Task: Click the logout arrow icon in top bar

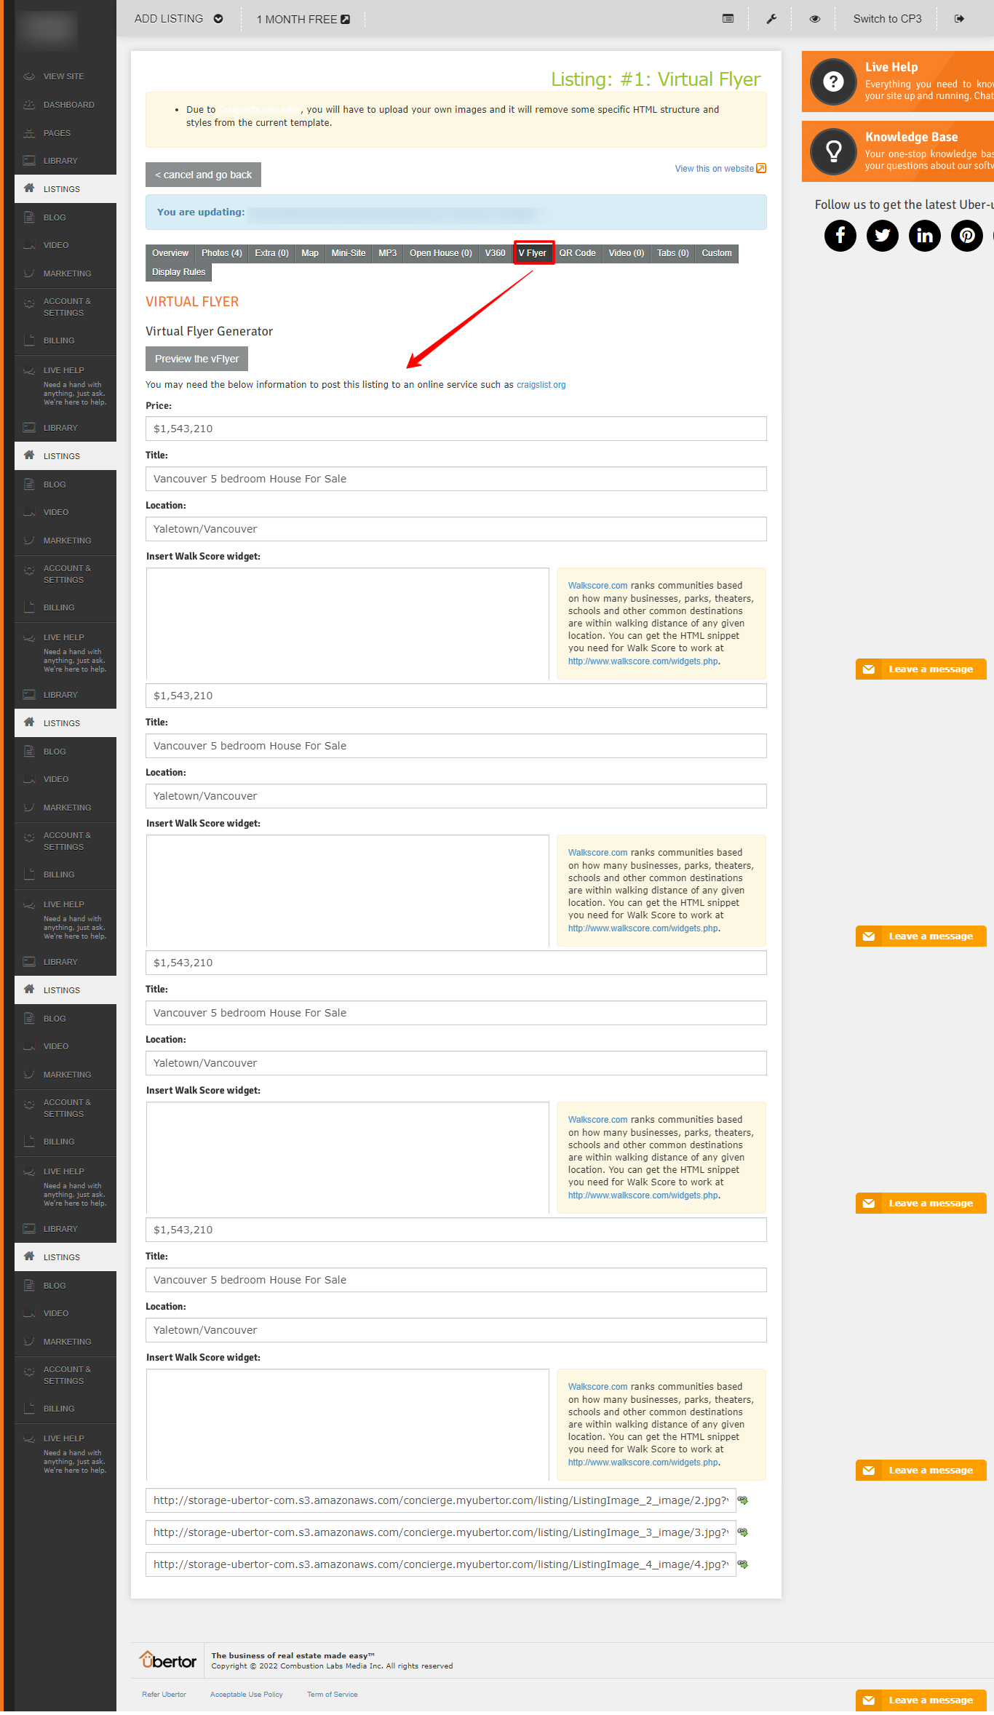Action: [959, 19]
